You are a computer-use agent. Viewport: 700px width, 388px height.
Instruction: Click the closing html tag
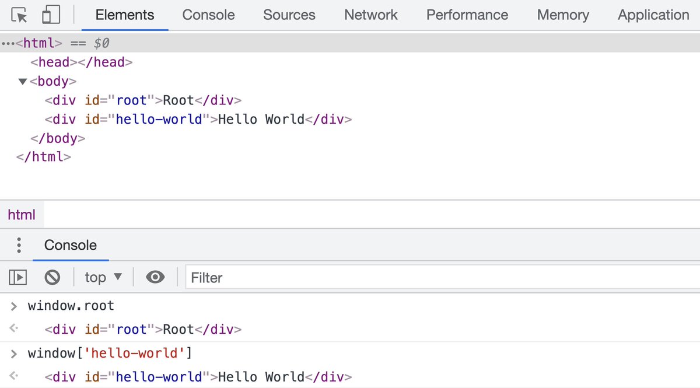coord(44,157)
